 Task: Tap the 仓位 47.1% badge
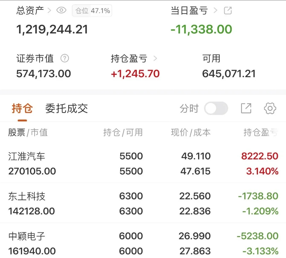tap(92, 11)
